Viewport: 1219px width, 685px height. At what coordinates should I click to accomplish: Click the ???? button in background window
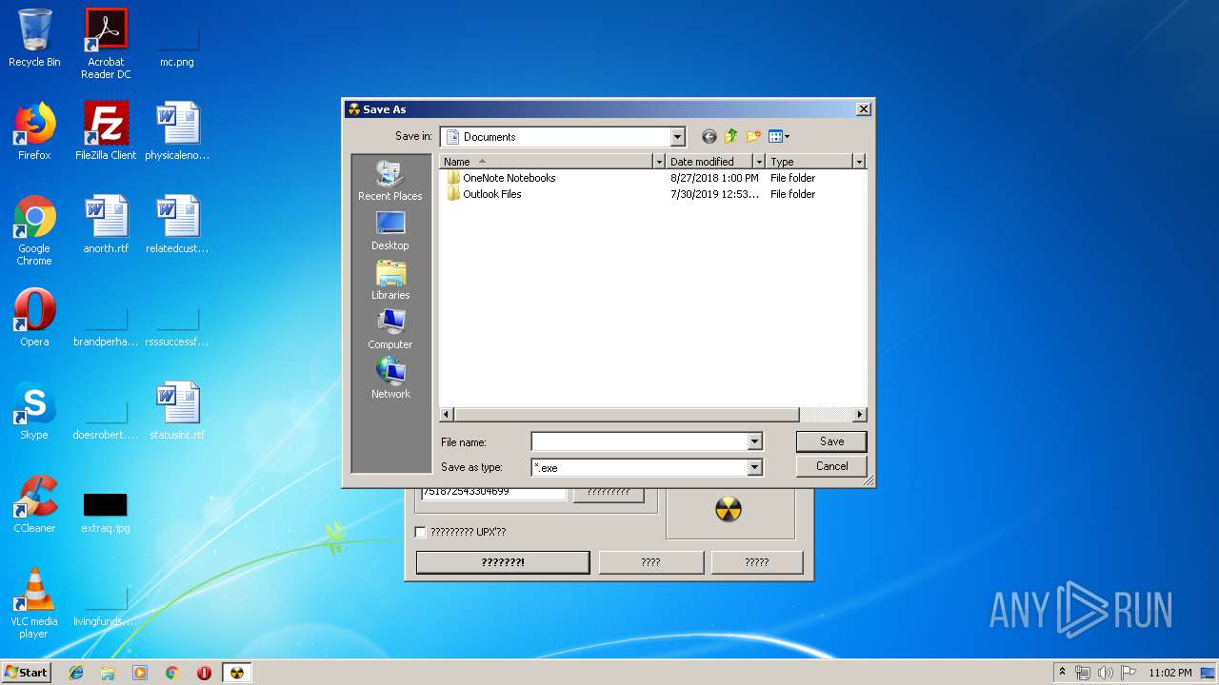[x=650, y=562]
